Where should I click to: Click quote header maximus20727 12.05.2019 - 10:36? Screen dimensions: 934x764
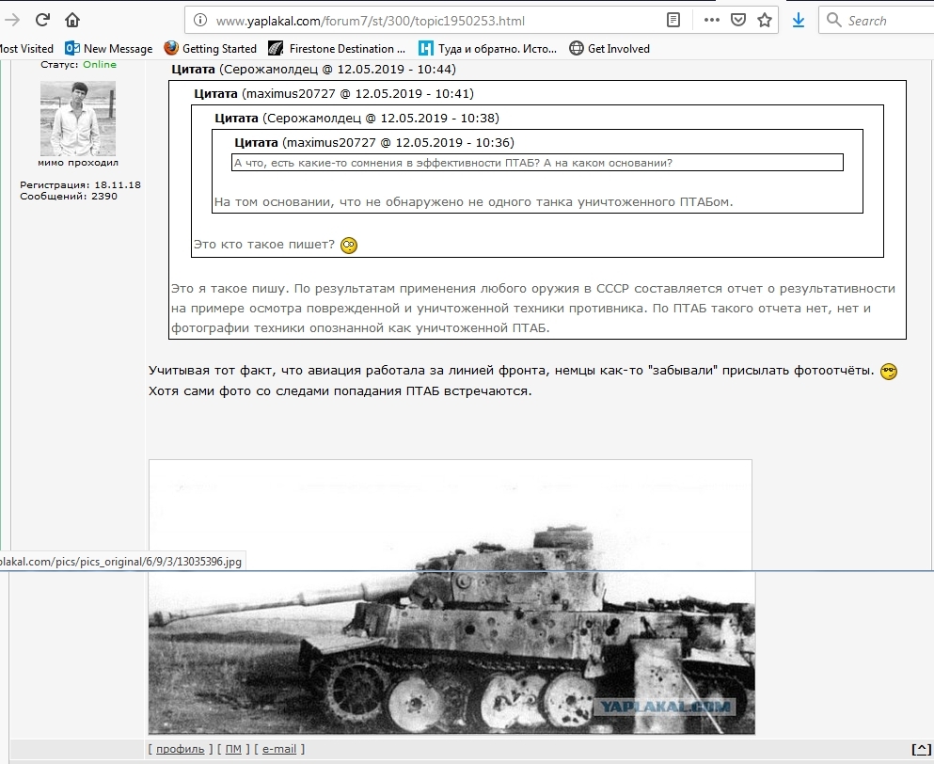[374, 142]
